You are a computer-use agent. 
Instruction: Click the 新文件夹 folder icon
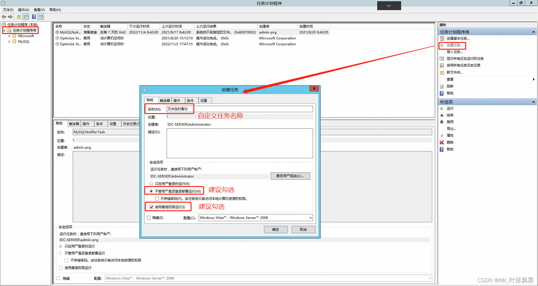[442, 72]
